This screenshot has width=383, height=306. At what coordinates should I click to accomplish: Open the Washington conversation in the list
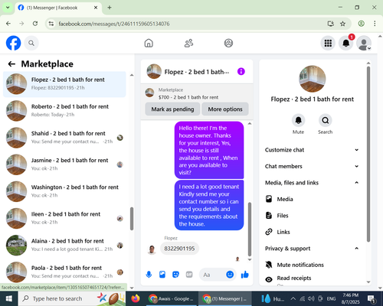pyautogui.click(x=64, y=191)
